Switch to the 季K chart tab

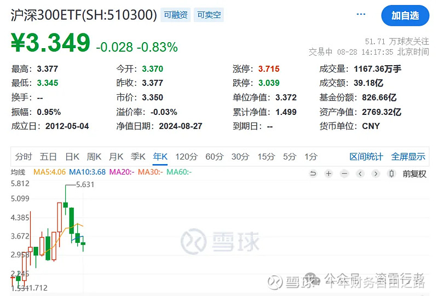click(138, 156)
